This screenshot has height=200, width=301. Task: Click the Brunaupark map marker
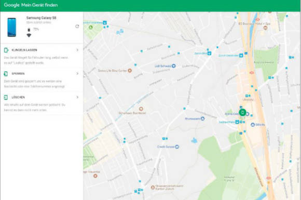pyautogui.click(x=202, y=119)
